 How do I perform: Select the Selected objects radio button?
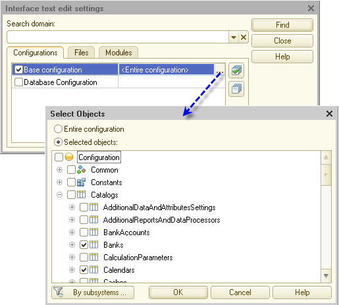[58, 142]
